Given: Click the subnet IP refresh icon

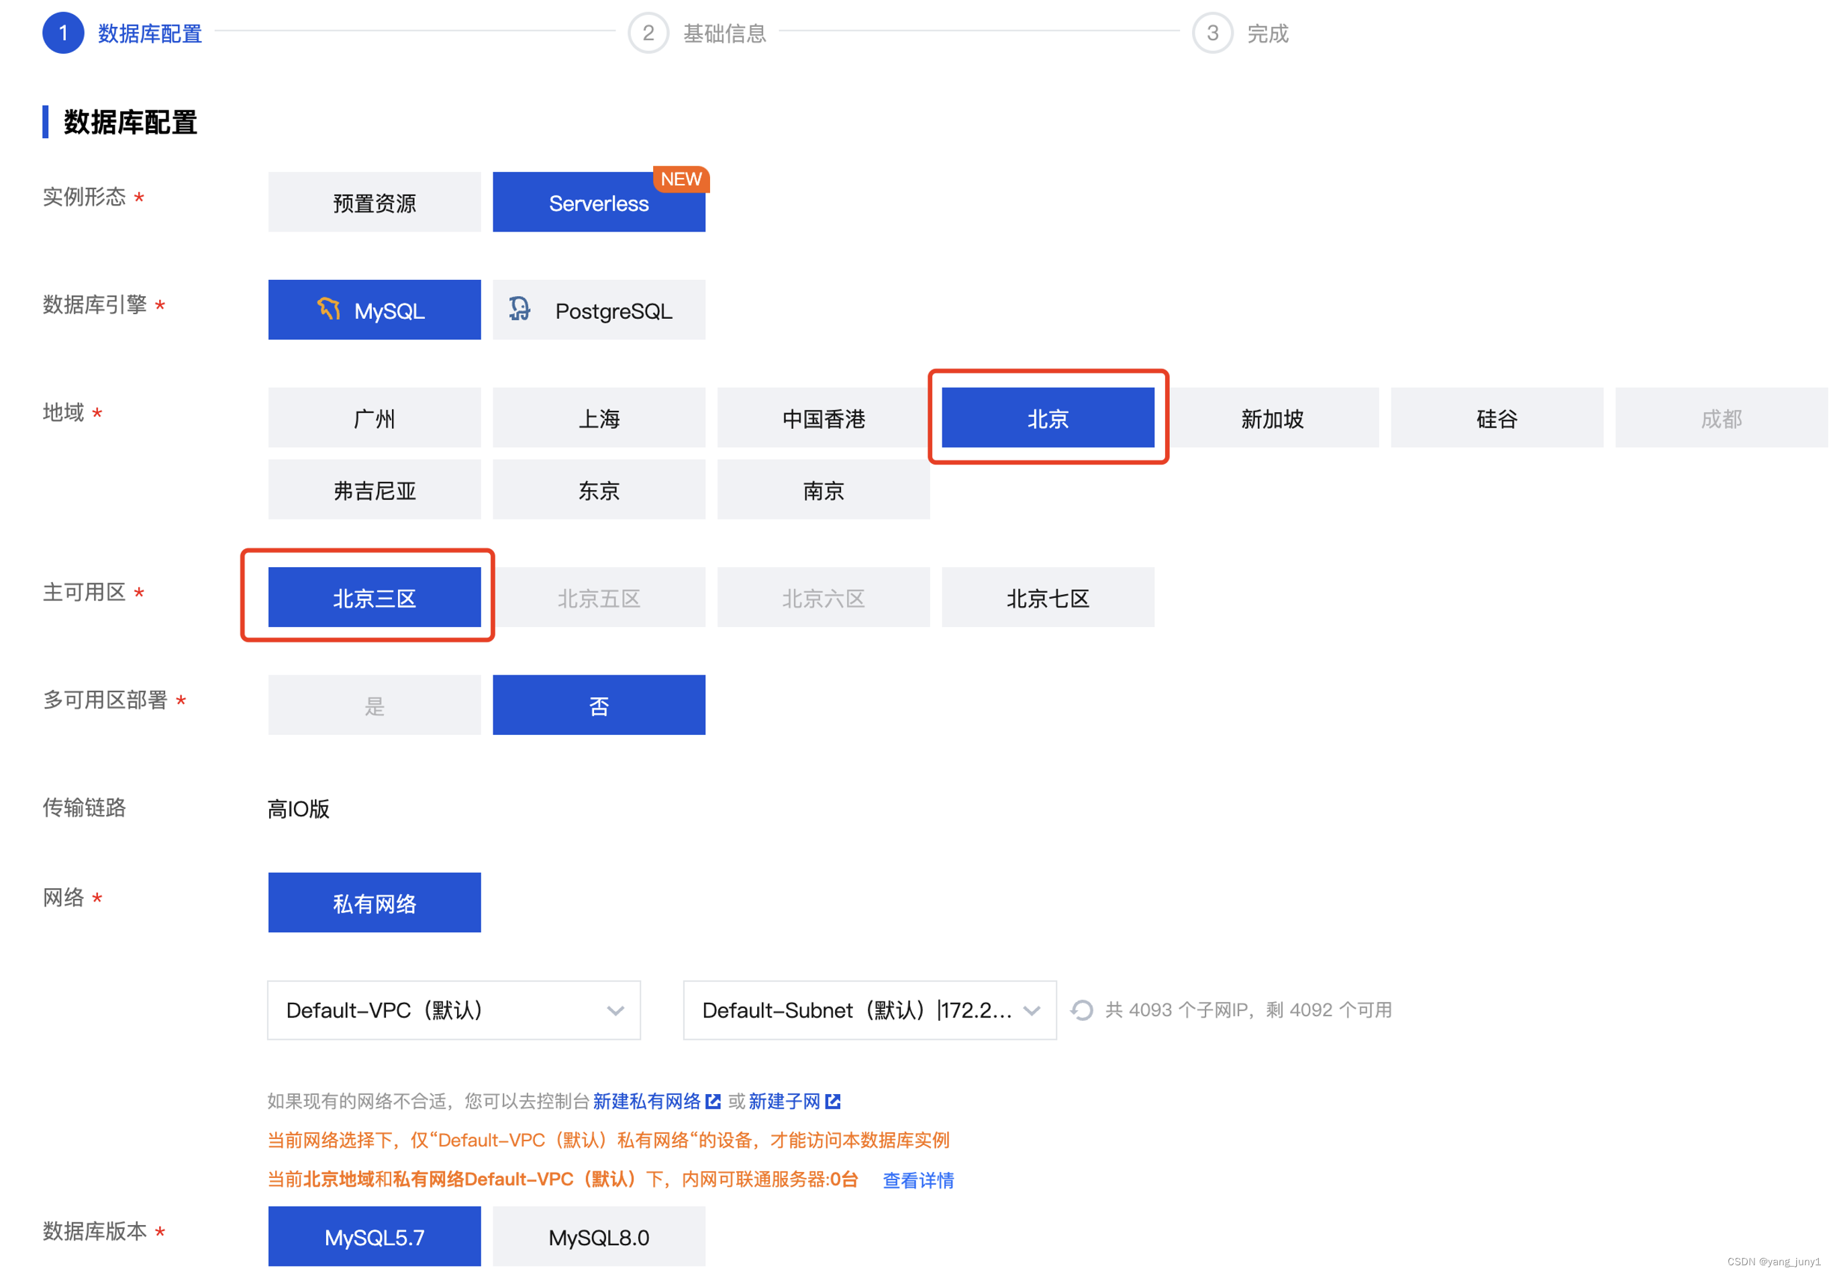Looking at the screenshot, I should (1081, 1010).
